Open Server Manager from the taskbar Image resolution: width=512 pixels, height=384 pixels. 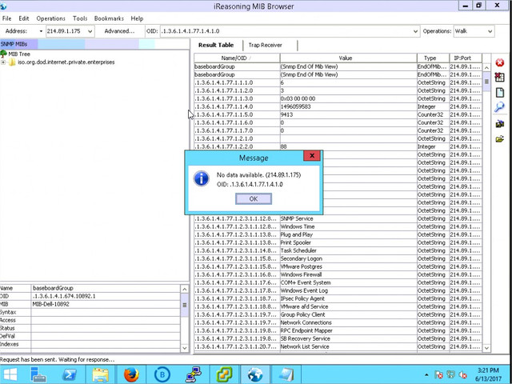[38, 374]
